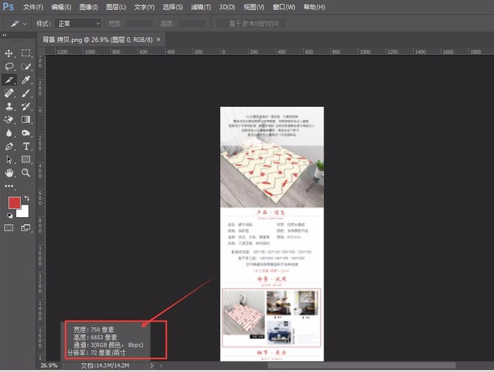
Task: Open the 图层(L) menu
Action: 116,7
